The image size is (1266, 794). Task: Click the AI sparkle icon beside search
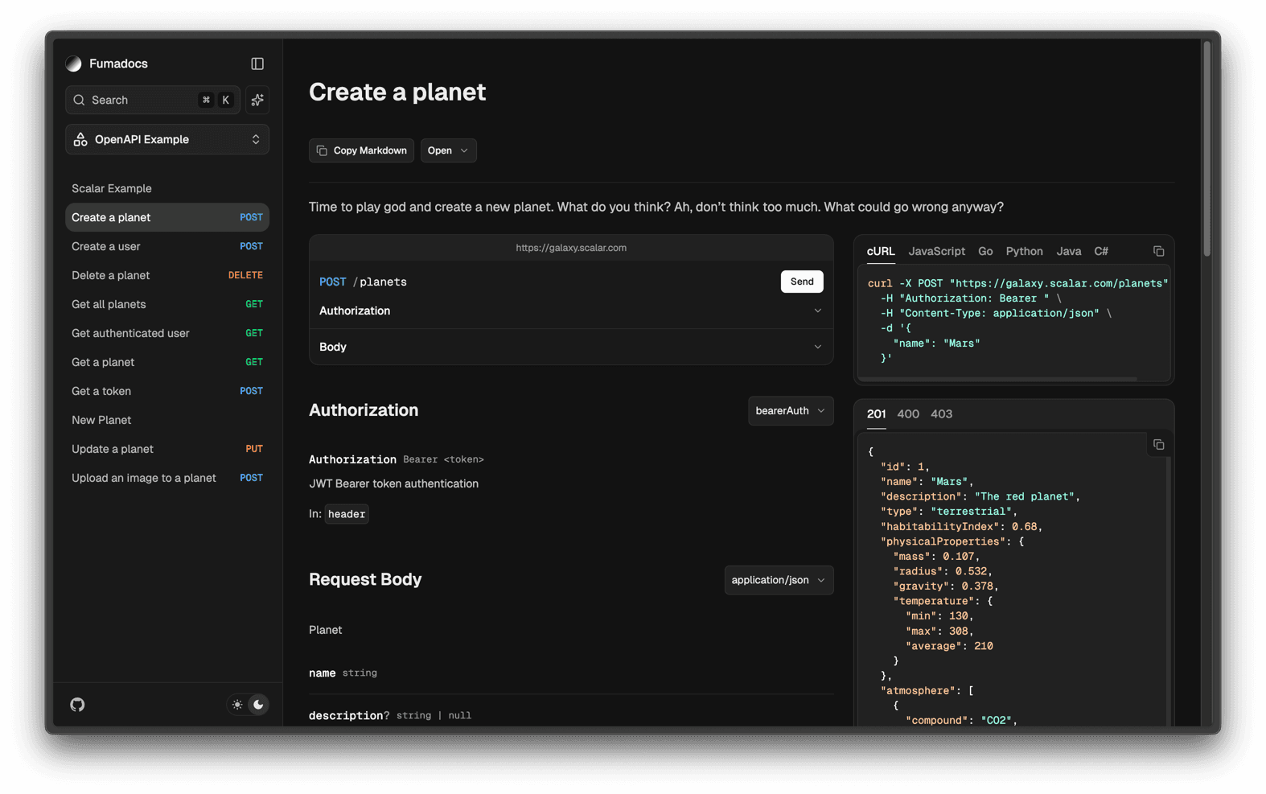pos(257,100)
